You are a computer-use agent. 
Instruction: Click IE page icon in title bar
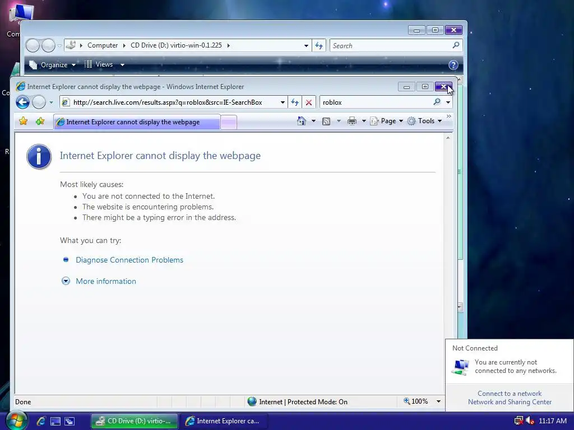21,86
